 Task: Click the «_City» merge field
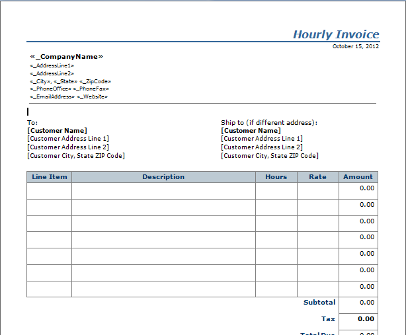[x=40, y=81]
